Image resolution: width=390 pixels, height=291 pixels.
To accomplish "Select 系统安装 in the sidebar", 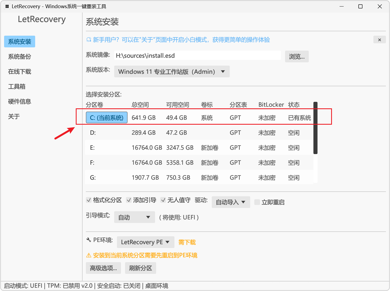I will click(x=20, y=42).
